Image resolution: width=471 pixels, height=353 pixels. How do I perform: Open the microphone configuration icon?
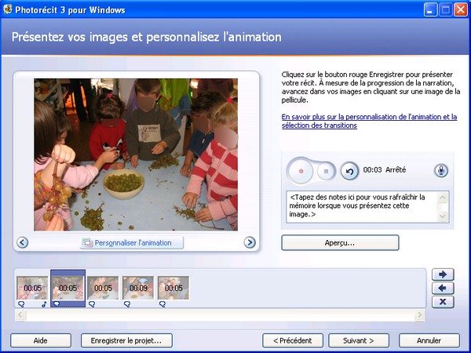tap(441, 170)
